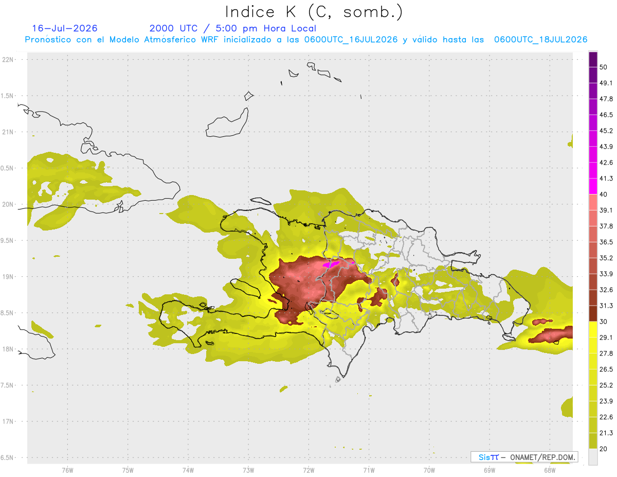Click the "Indice K (C, somb.)" title

tap(314, 12)
